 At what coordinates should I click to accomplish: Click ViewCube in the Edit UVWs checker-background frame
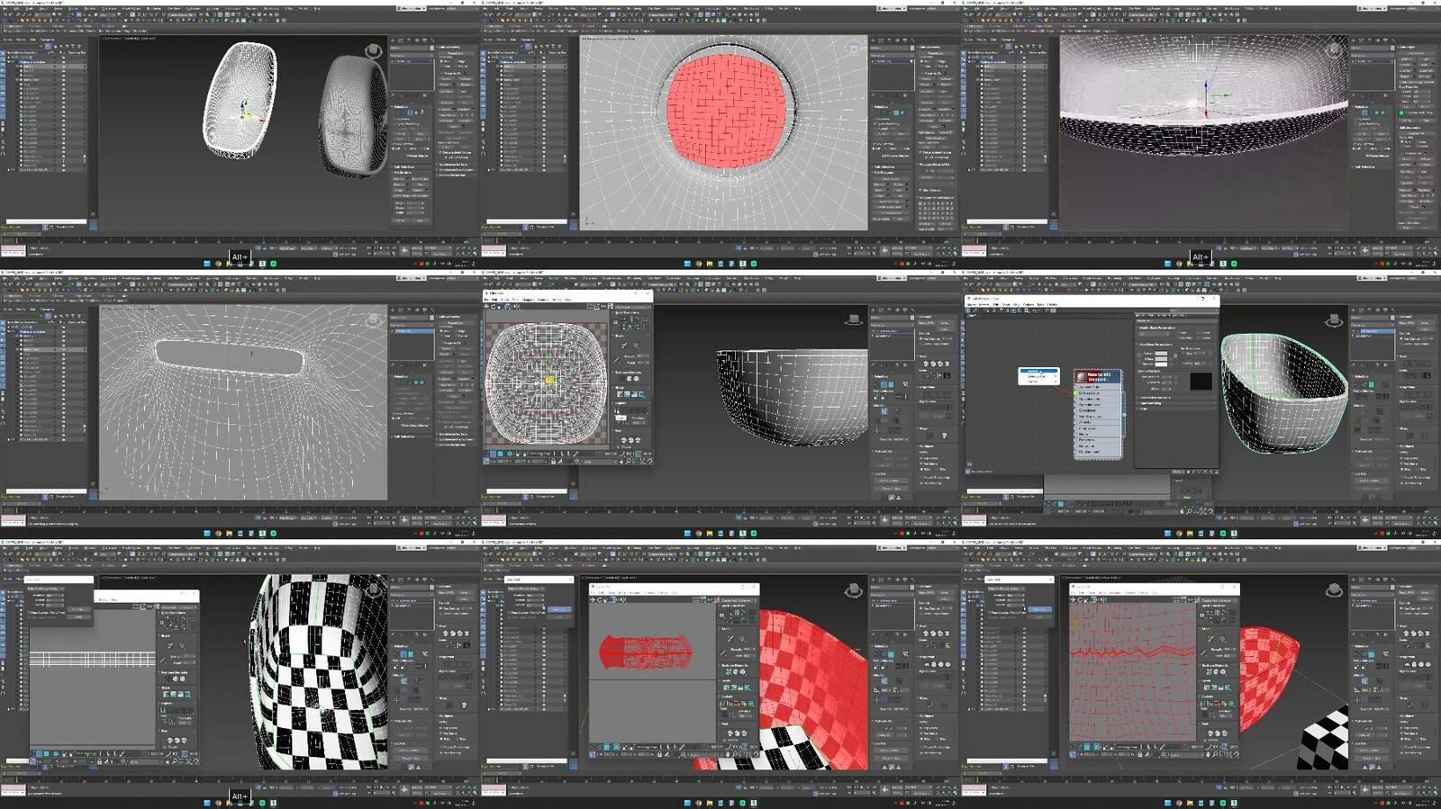(x=853, y=319)
